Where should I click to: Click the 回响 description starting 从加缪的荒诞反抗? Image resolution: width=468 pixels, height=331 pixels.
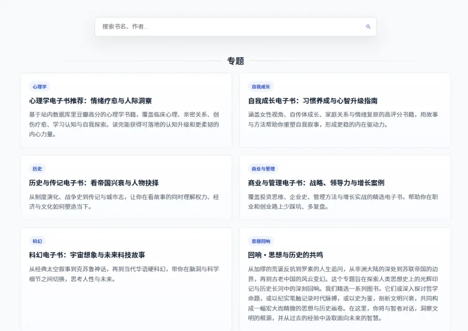coord(343,293)
